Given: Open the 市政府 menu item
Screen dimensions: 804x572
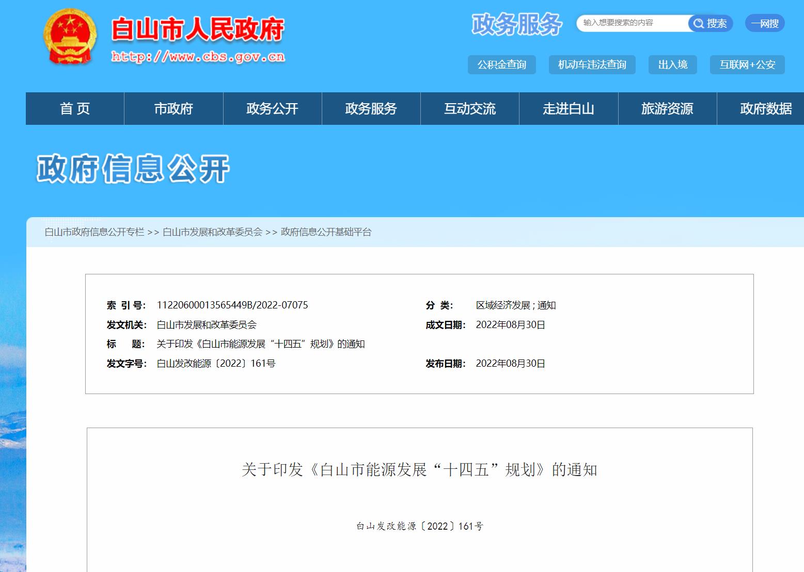Looking at the screenshot, I should pos(174,109).
